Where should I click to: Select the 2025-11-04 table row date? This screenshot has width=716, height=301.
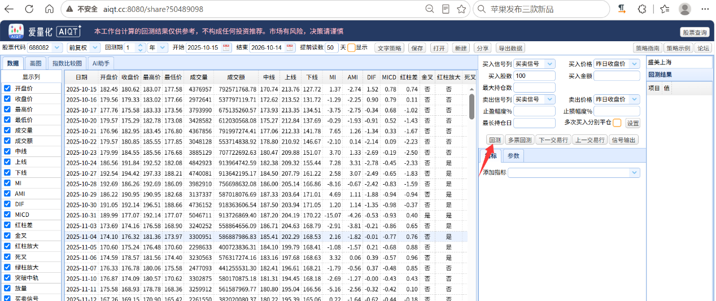pyautogui.click(x=81, y=237)
